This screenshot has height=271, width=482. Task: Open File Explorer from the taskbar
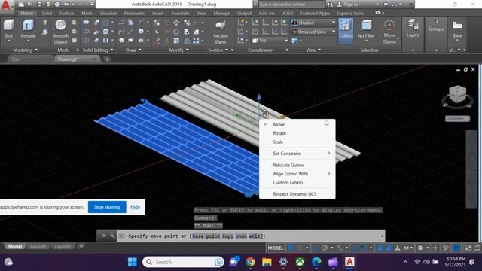pyautogui.click(x=267, y=262)
